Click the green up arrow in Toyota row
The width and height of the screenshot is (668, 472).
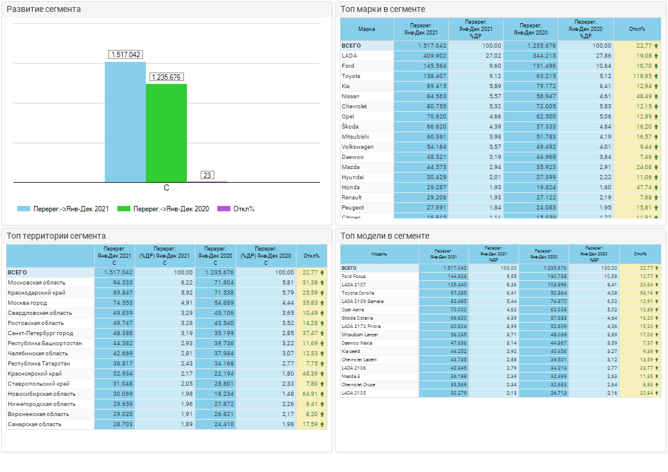pyautogui.click(x=656, y=76)
